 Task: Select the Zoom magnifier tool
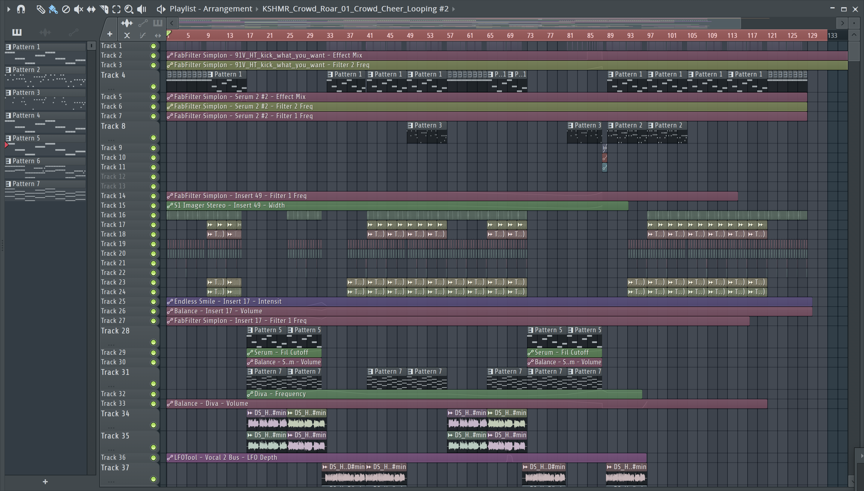click(x=129, y=9)
